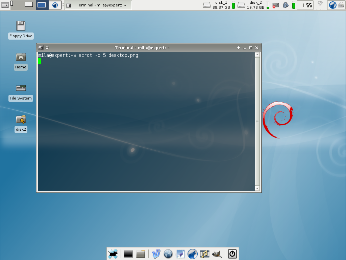Image resolution: width=346 pixels, height=260 pixels.
Task: Launch the Claws Mail icon in dock
Action: click(180, 254)
